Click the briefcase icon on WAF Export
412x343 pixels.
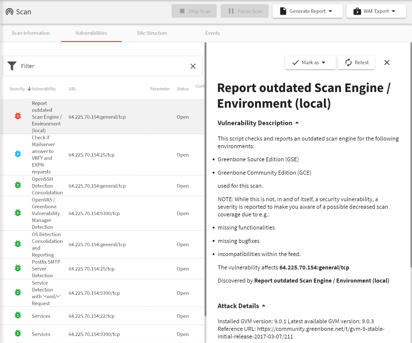pos(357,11)
